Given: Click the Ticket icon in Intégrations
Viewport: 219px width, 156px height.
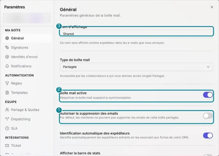Looking at the screenshot, I should pos(7,145).
